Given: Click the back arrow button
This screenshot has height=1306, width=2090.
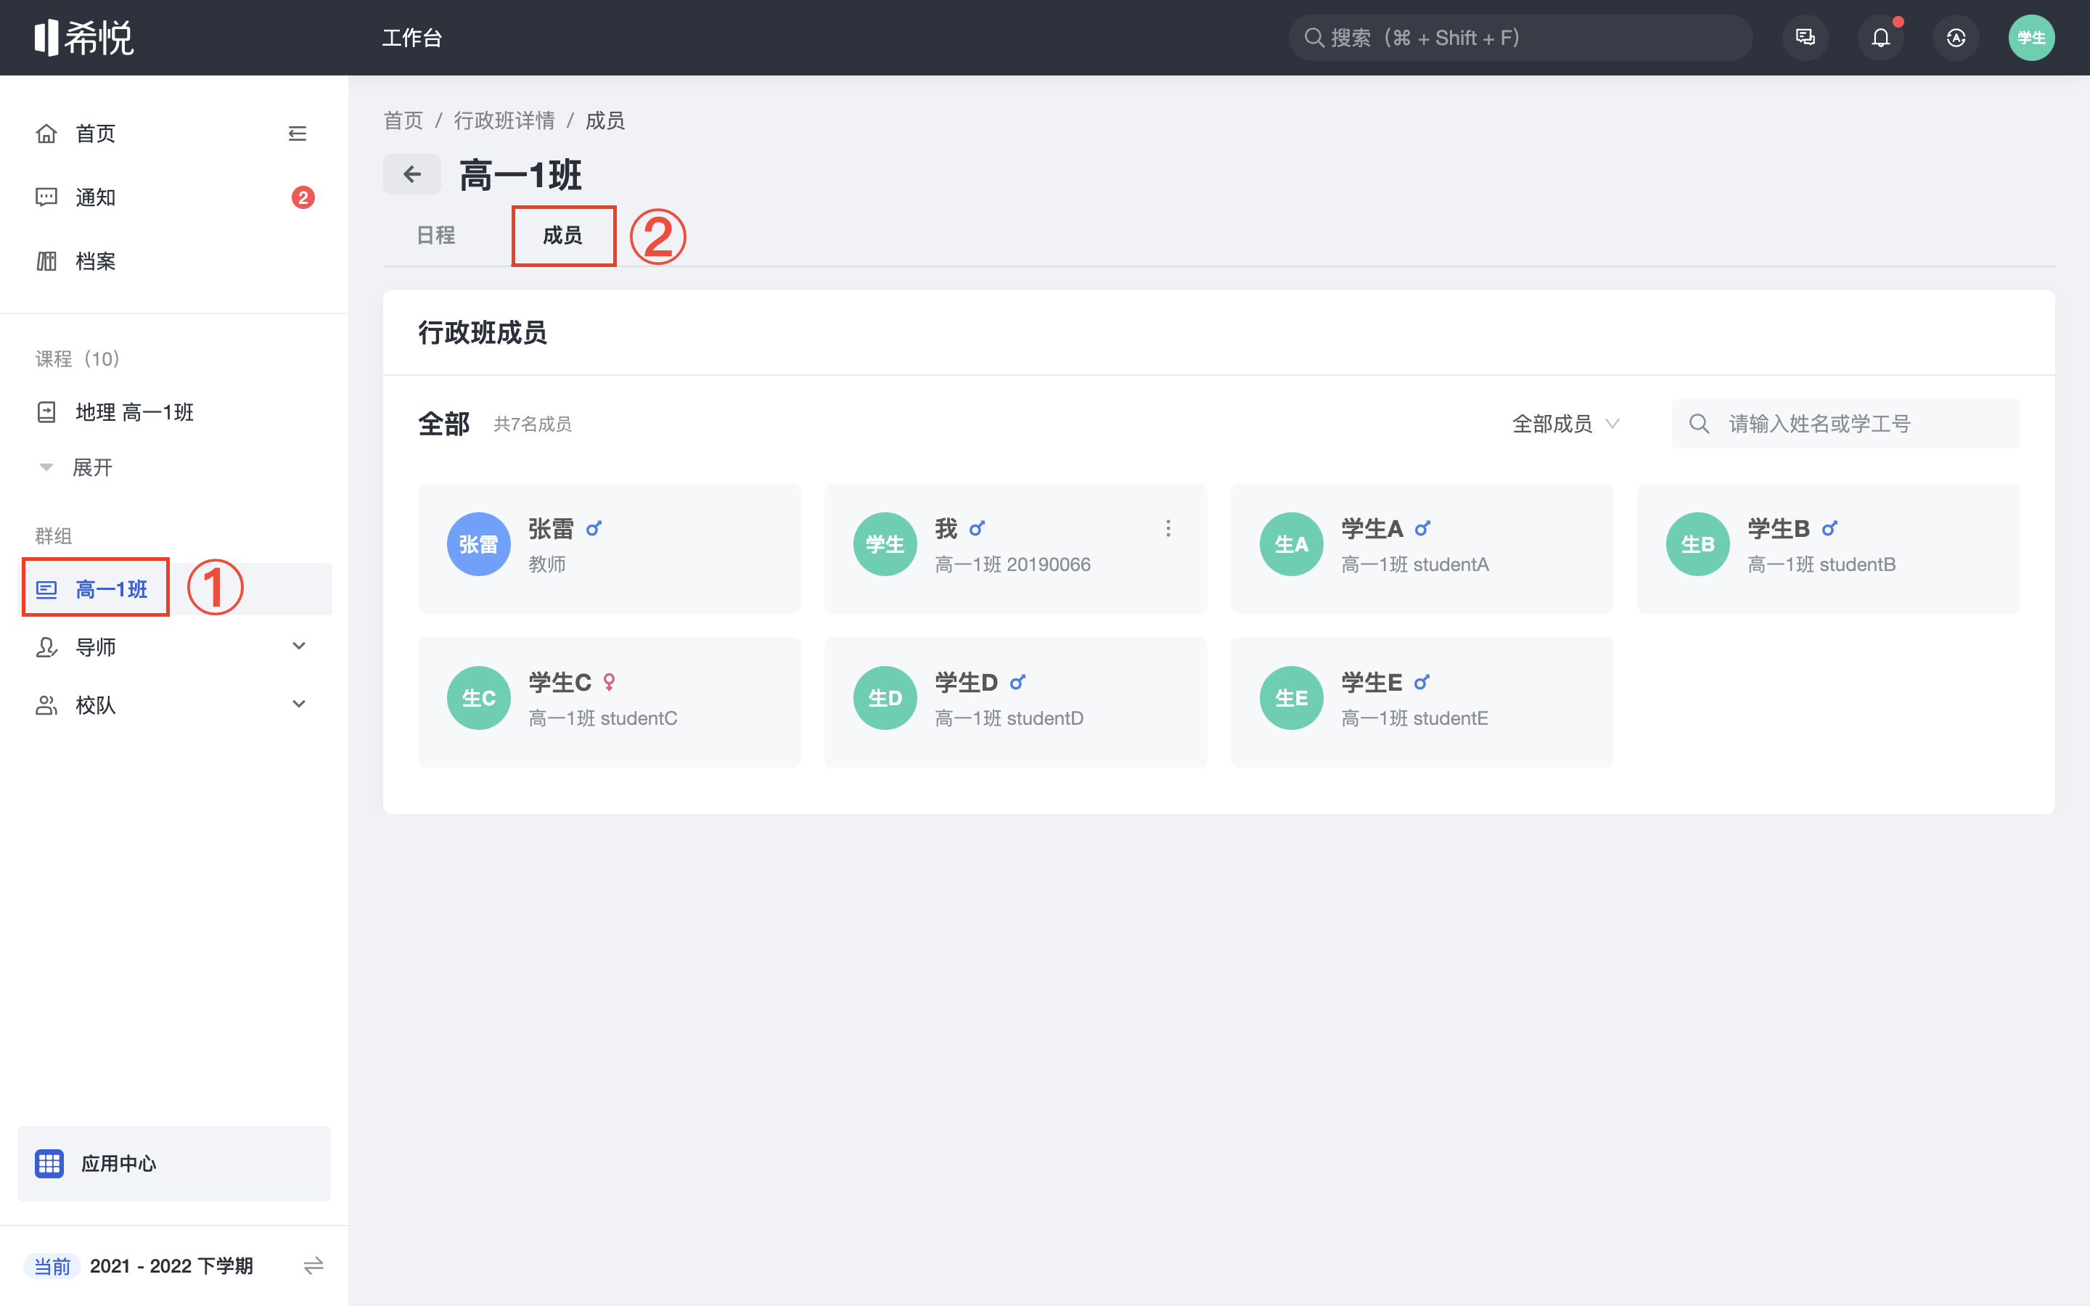Looking at the screenshot, I should 412,174.
